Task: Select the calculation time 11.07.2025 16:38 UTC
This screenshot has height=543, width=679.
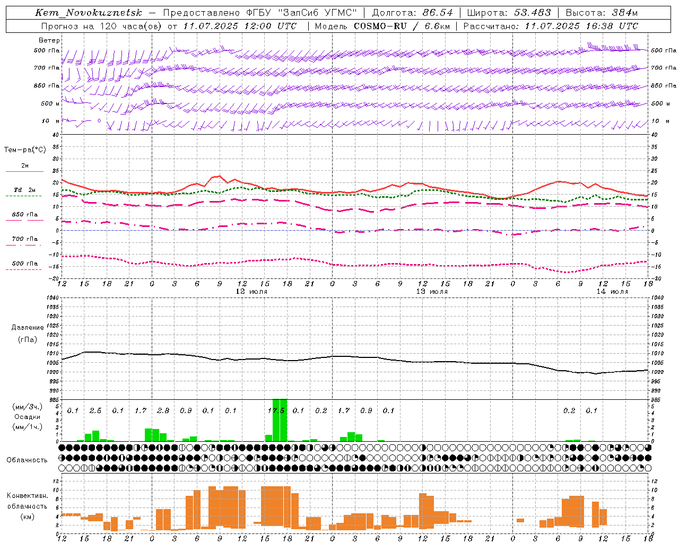Action: [x=581, y=26]
